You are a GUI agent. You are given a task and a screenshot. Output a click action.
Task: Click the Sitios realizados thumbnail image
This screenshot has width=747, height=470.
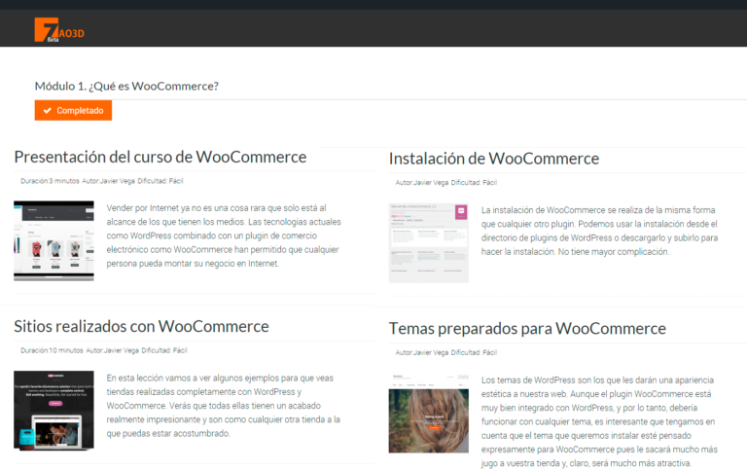tap(53, 411)
